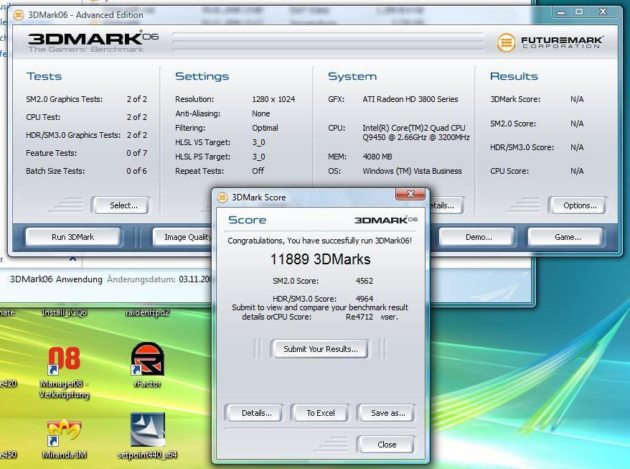The height and width of the screenshot is (469, 630).
Task: Launch Miranda IM desktop shortcut
Action: 65,432
